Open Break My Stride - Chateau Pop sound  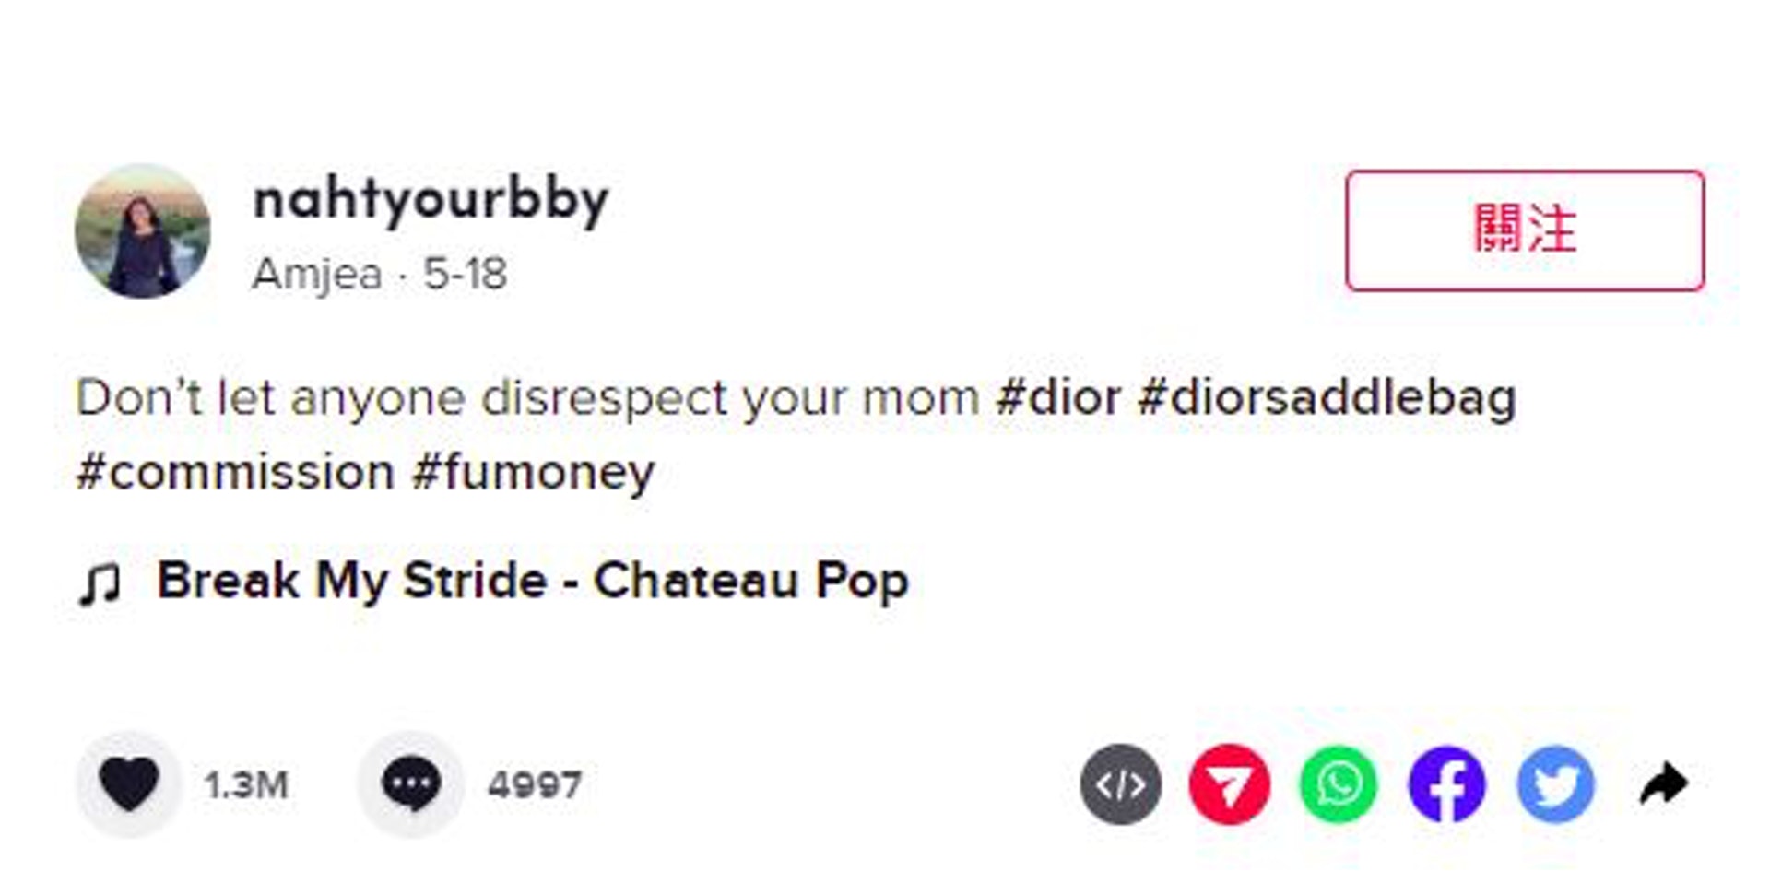(x=533, y=581)
